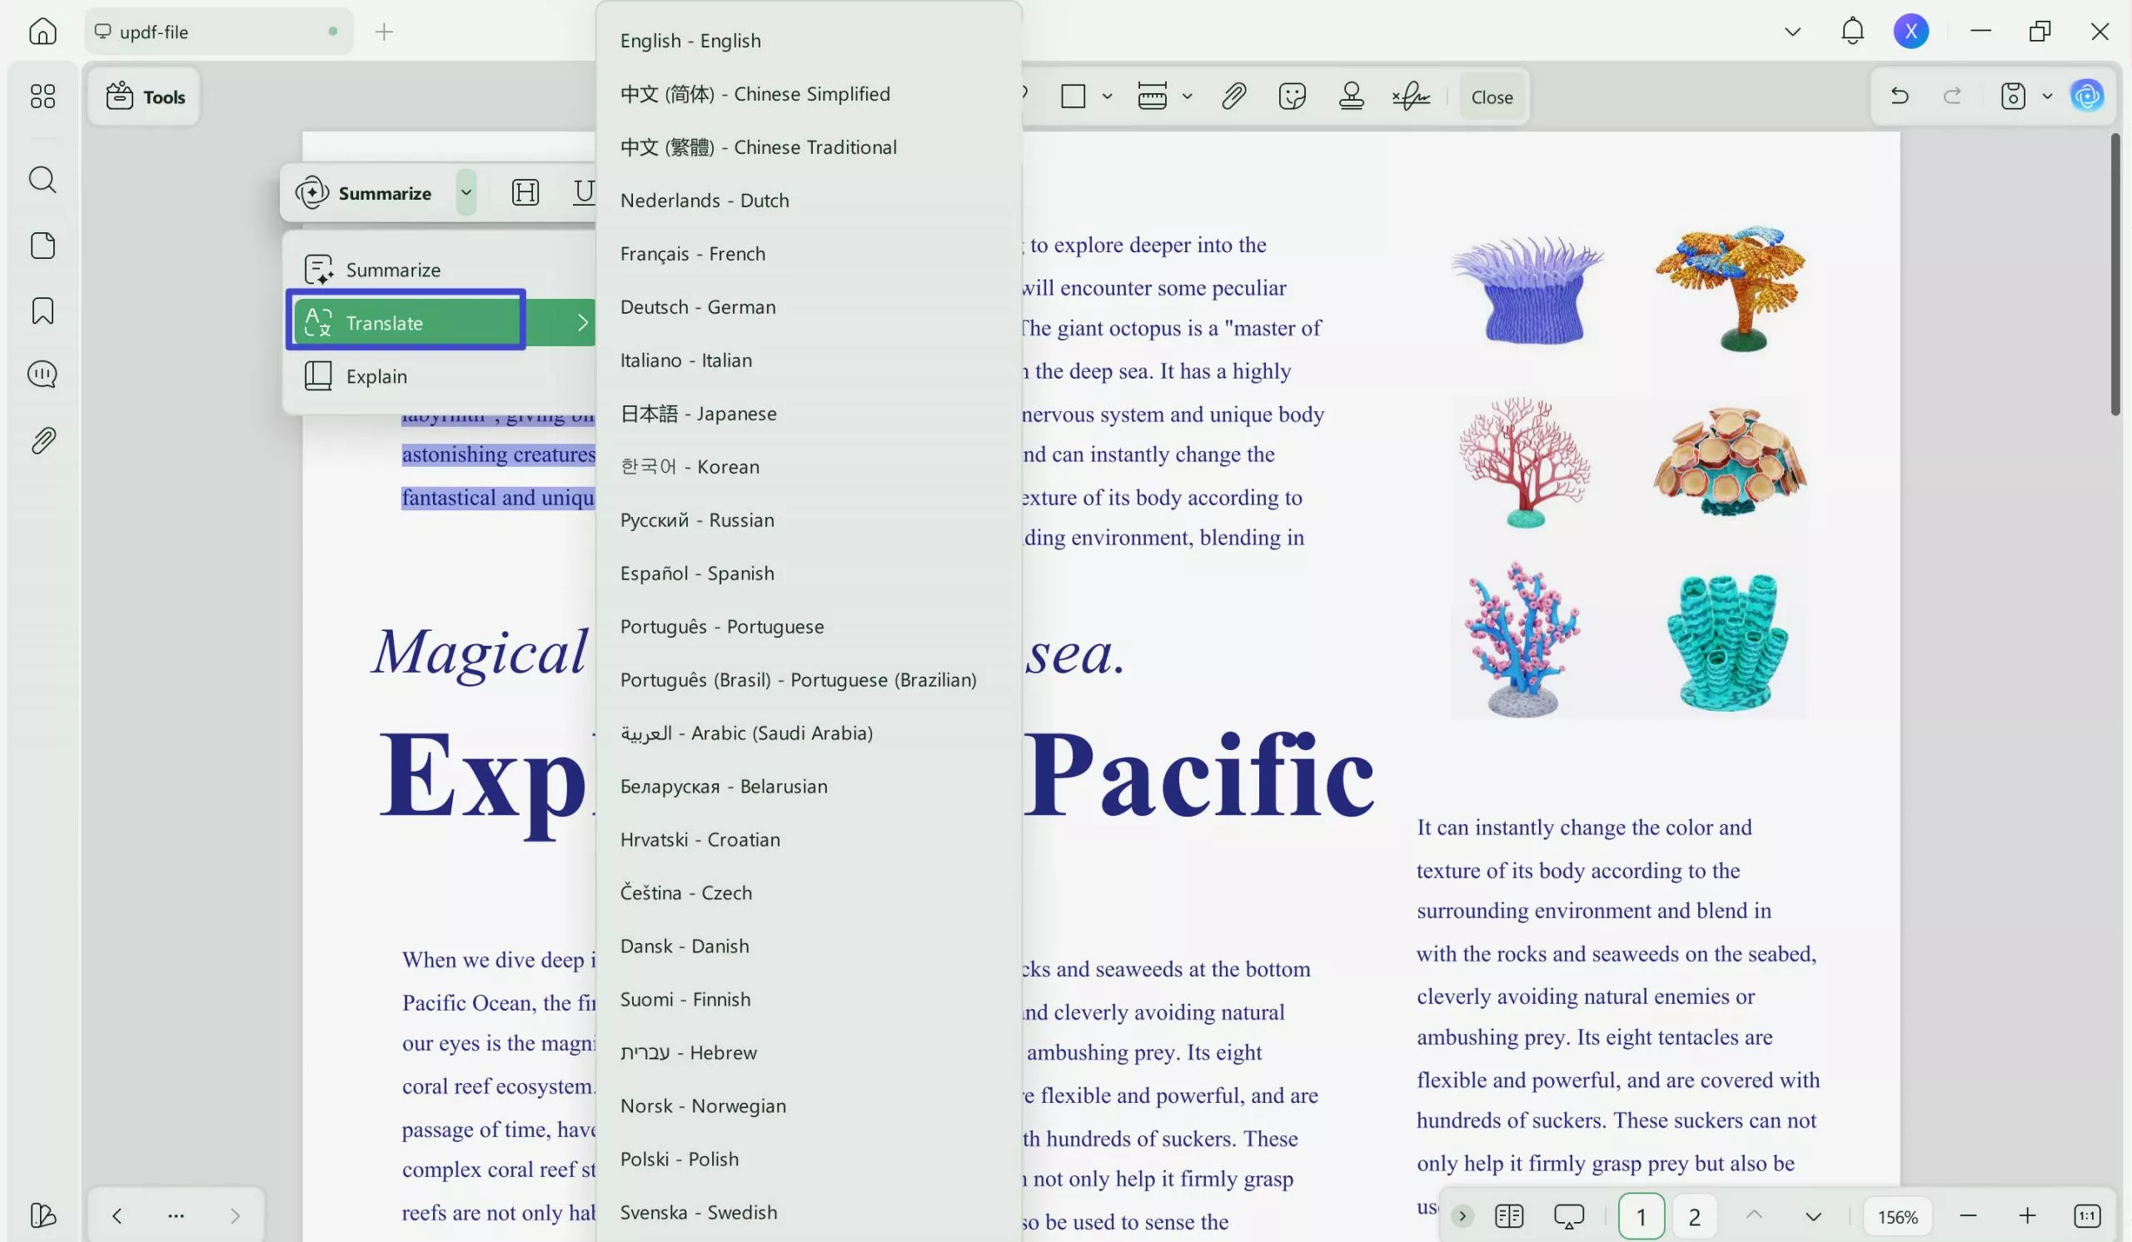2132x1242 pixels.
Task: Open the Summarize dropdown arrow
Action: (466, 192)
